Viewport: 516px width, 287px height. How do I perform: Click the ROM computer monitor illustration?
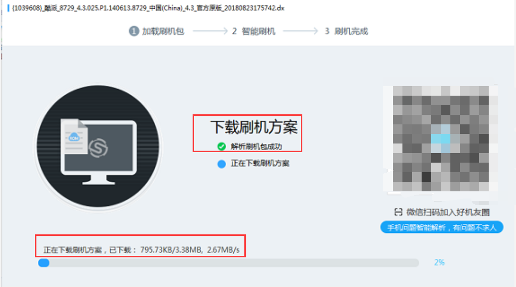point(98,146)
